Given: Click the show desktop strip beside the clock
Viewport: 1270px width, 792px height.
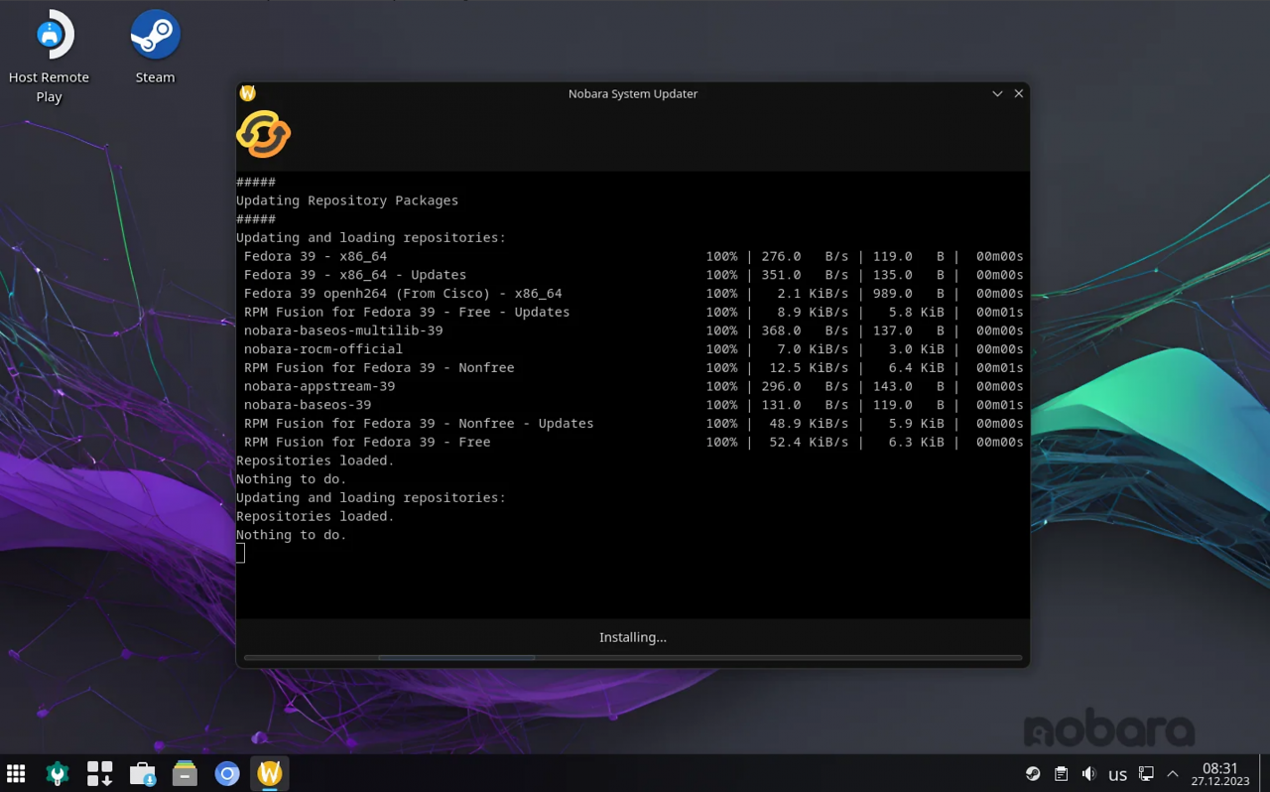Looking at the screenshot, I should 1263,773.
